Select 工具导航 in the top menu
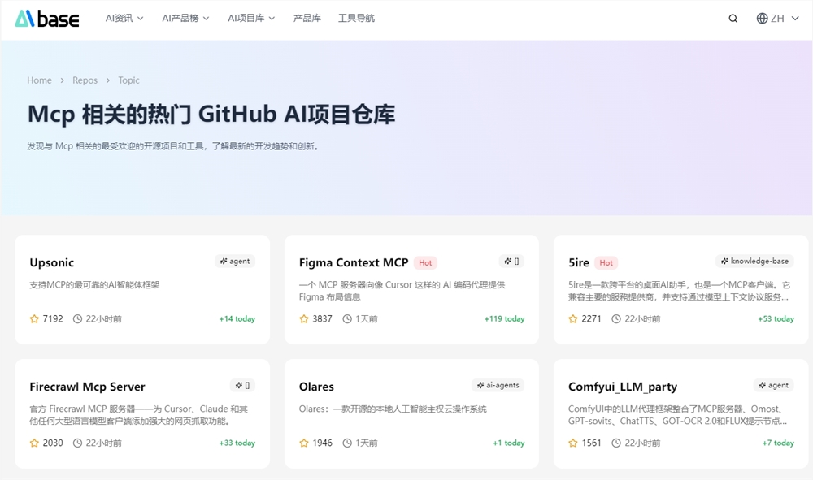 point(357,17)
